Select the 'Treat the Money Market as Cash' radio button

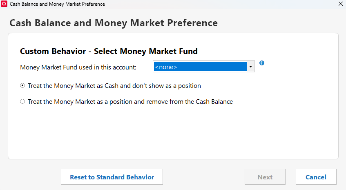(x=22, y=86)
